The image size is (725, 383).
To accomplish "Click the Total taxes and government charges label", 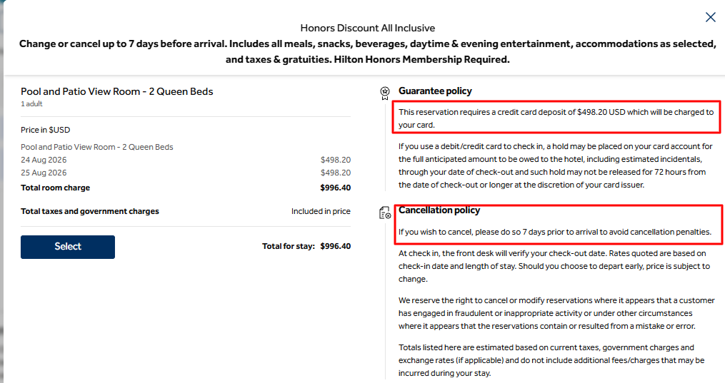I will point(90,211).
